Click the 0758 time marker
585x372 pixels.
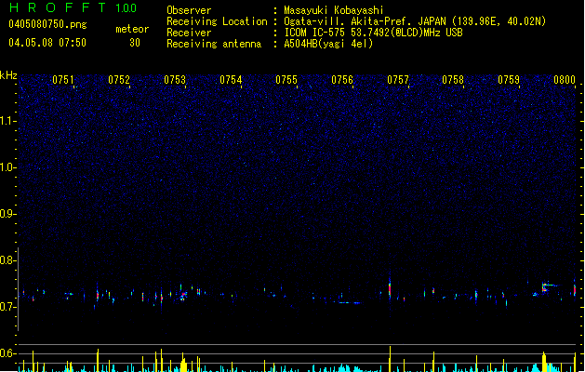coord(453,80)
